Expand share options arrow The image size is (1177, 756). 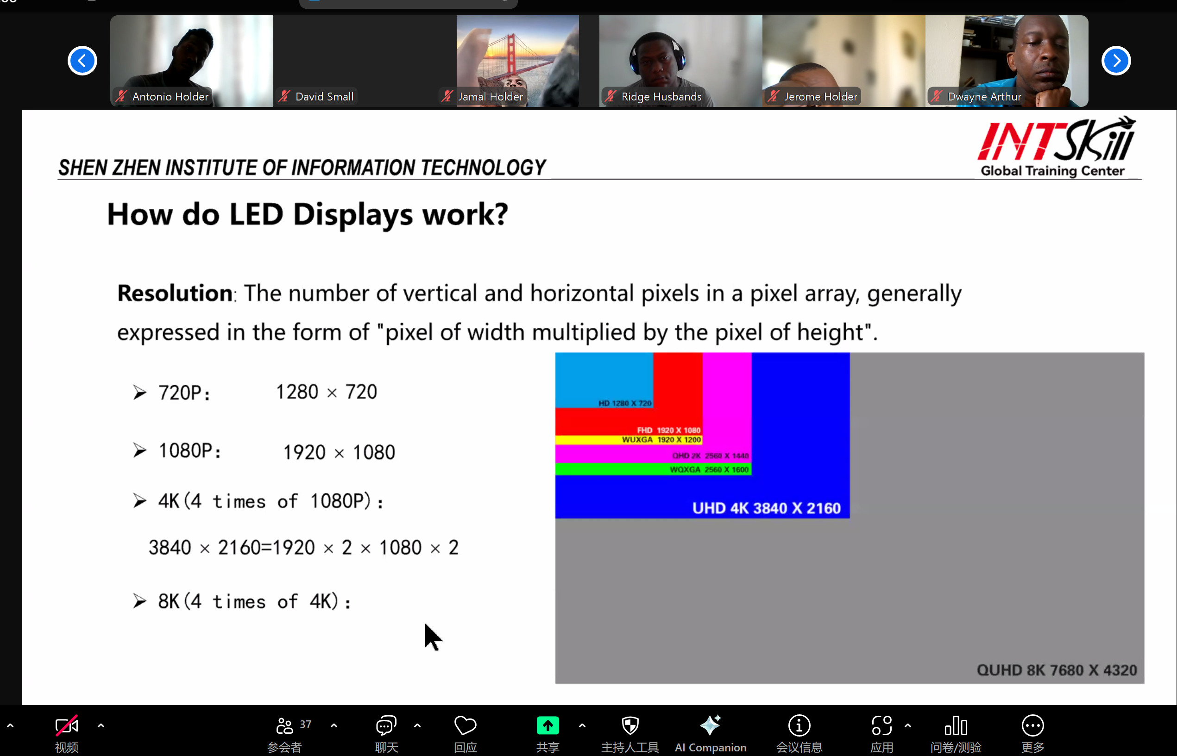(582, 725)
